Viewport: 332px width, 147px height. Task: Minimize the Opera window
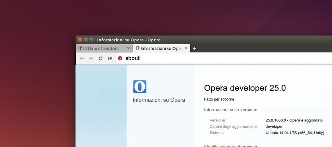(x=86, y=40)
